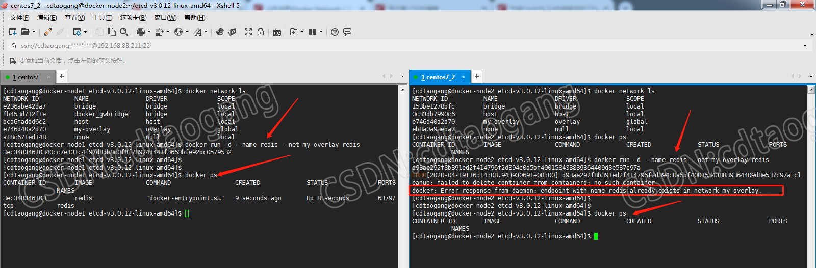
Task: Expand the Open Session dropdown arrow
Action: point(34,32)
